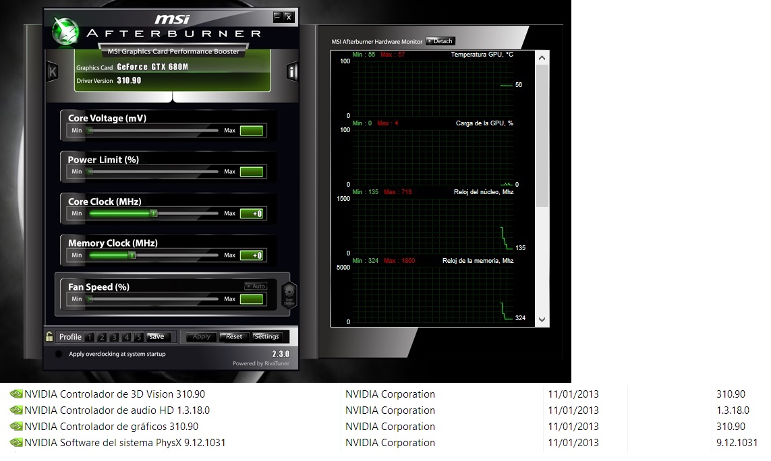Click the Powered by RivaTuner text
Viewport: 771px width, 461px height.
tap(261, 364)
